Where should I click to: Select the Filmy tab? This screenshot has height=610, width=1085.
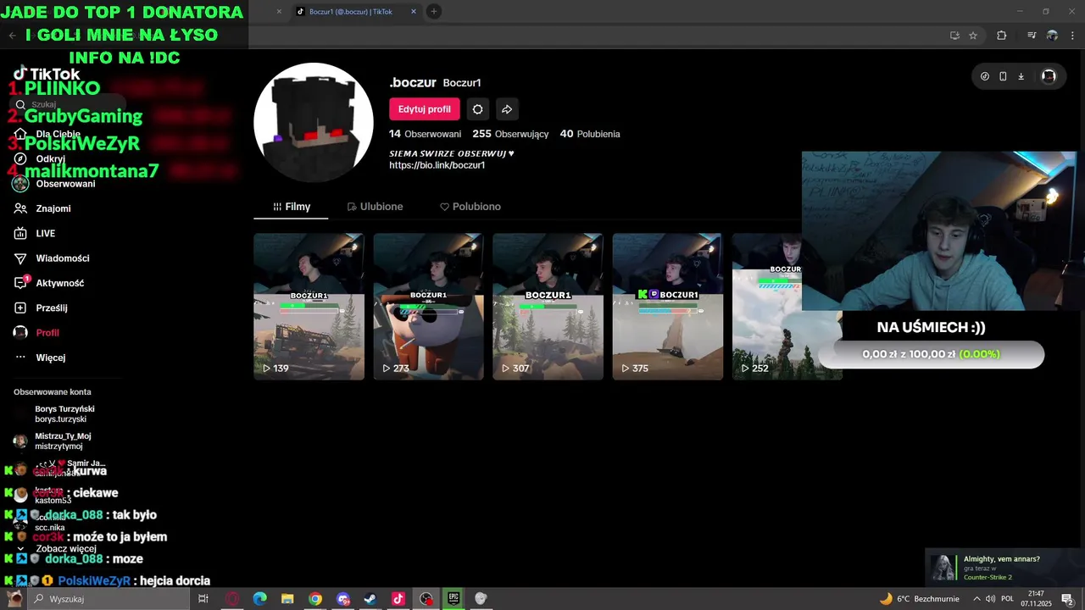291,207
